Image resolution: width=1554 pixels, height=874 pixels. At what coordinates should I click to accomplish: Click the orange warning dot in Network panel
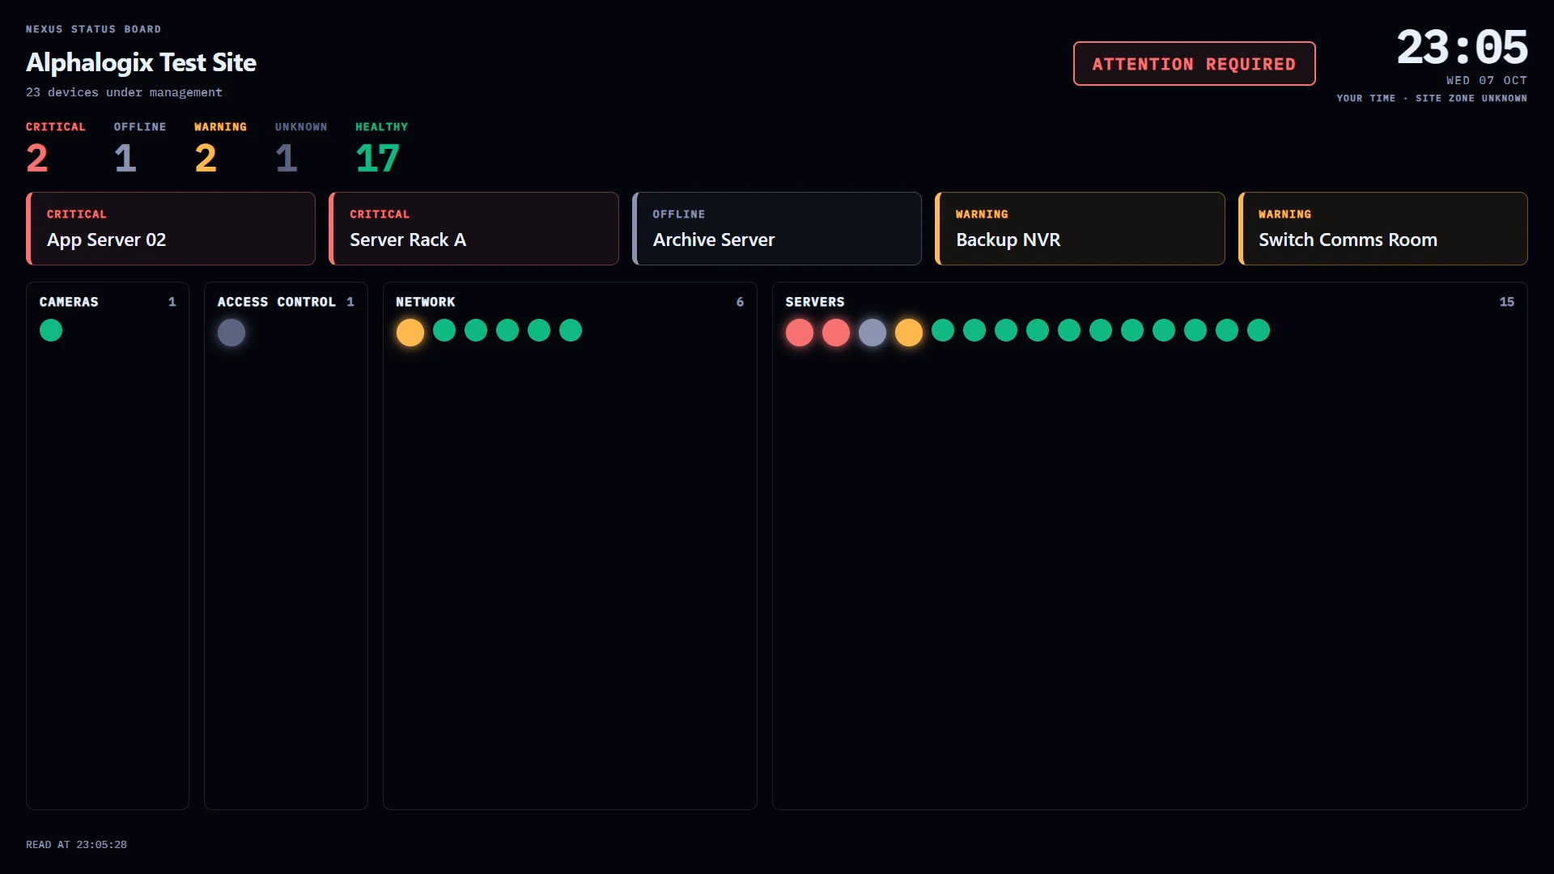coord(410,333)
